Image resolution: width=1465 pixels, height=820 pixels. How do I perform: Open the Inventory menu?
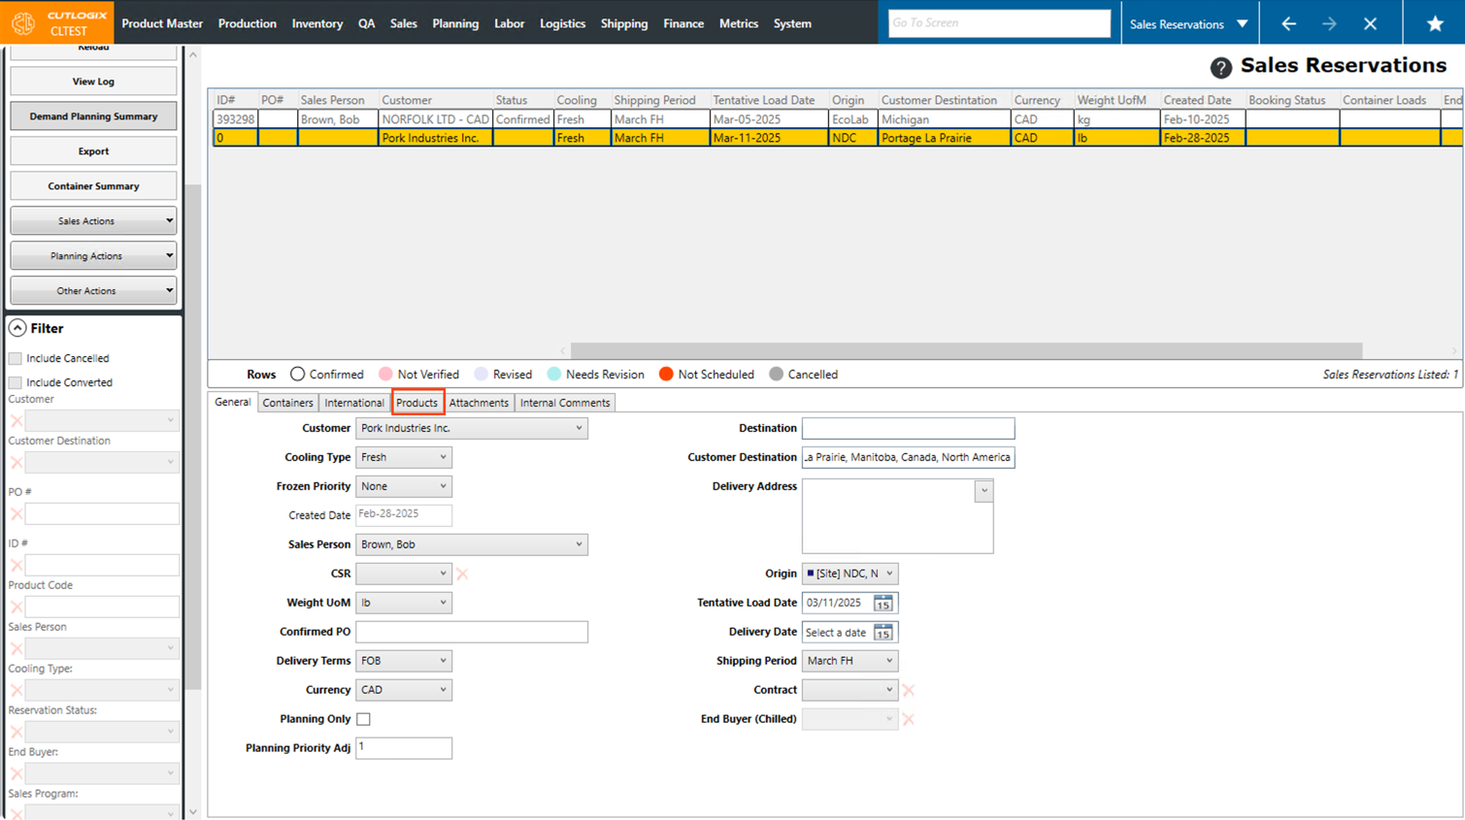click(316, 23)
